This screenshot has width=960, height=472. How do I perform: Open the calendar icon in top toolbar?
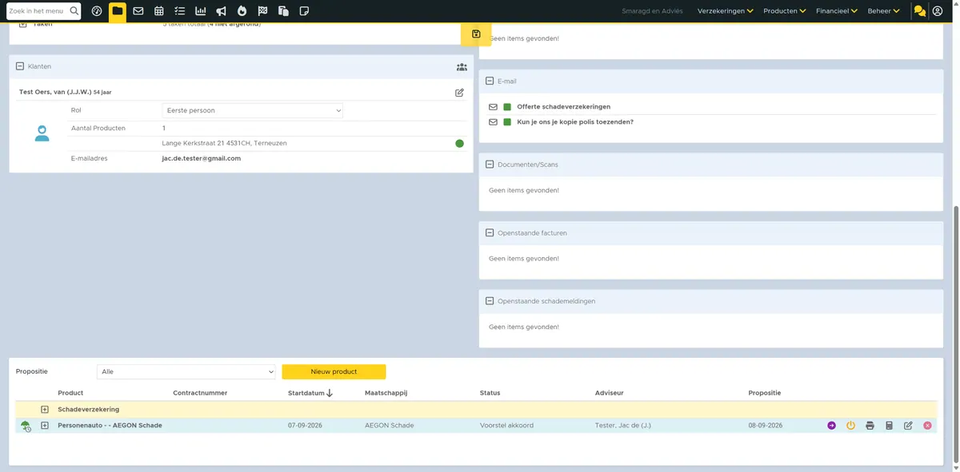coord(159,11)
